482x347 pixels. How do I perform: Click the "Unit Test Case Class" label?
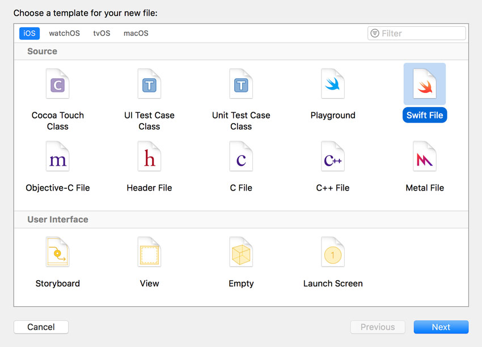[x=241, y=121]
